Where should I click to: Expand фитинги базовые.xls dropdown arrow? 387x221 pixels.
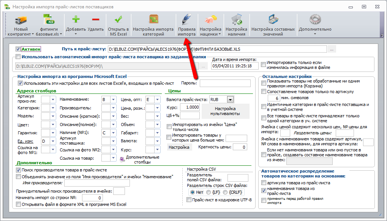pyautogui.click(x=61, y=34)
